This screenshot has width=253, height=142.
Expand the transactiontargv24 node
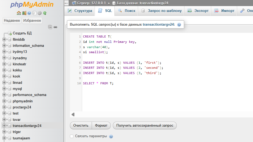4,126
